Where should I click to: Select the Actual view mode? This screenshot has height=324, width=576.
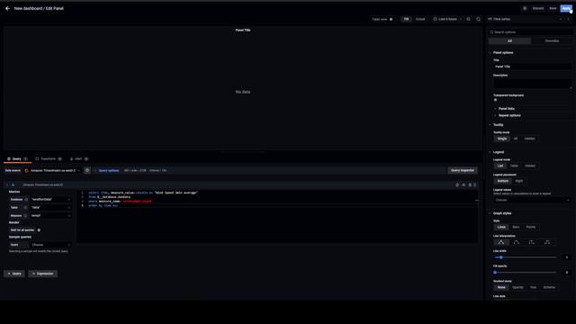coord(420,19)
